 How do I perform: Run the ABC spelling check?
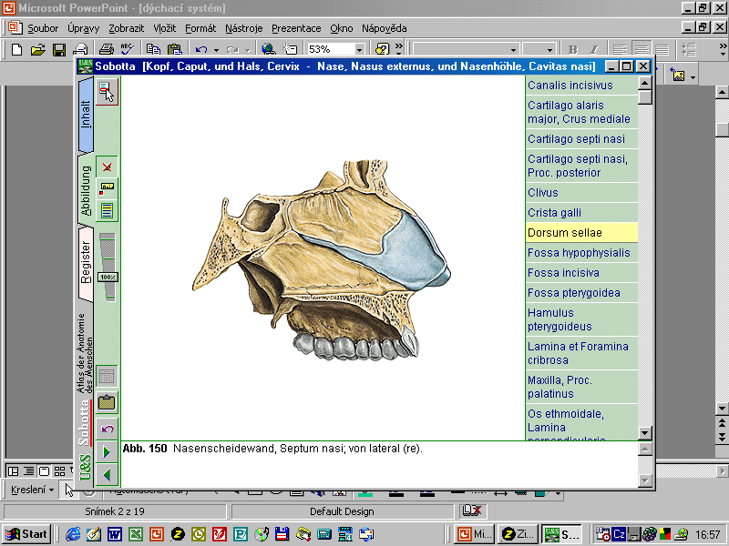(128, 49)
